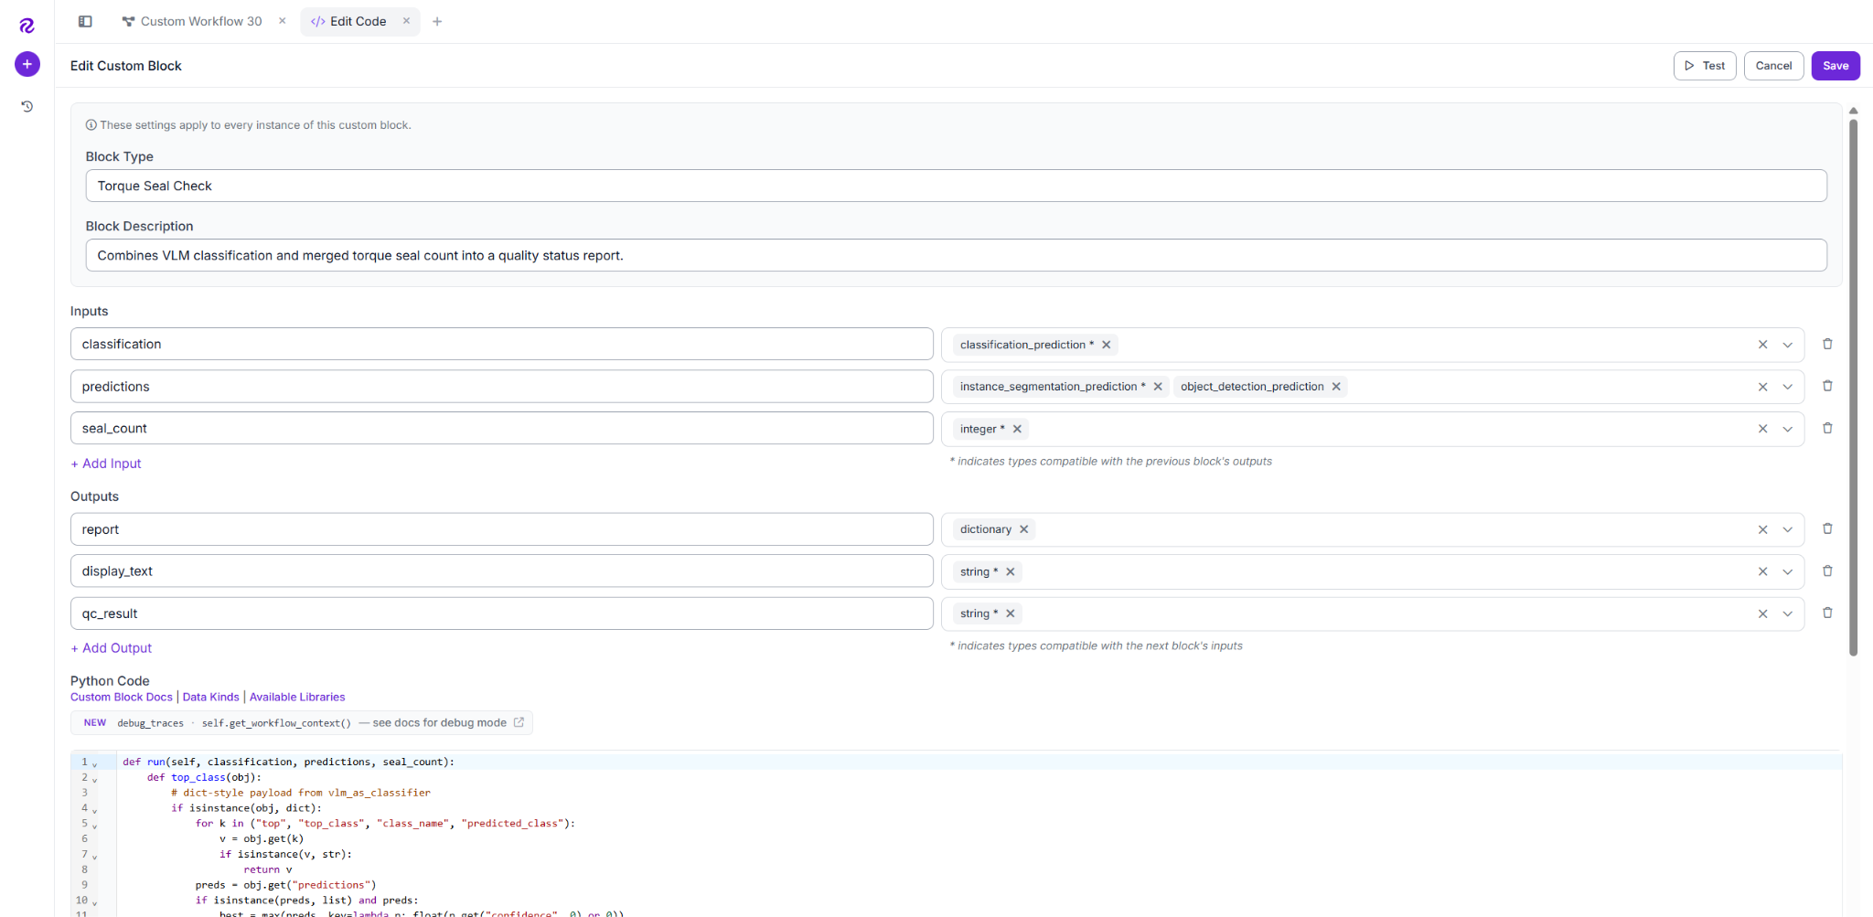Image resolution: width=1873 pixels, height=917 pixels.
Task: Expand type dropdown for display_text output
Action: point(1787,571)
